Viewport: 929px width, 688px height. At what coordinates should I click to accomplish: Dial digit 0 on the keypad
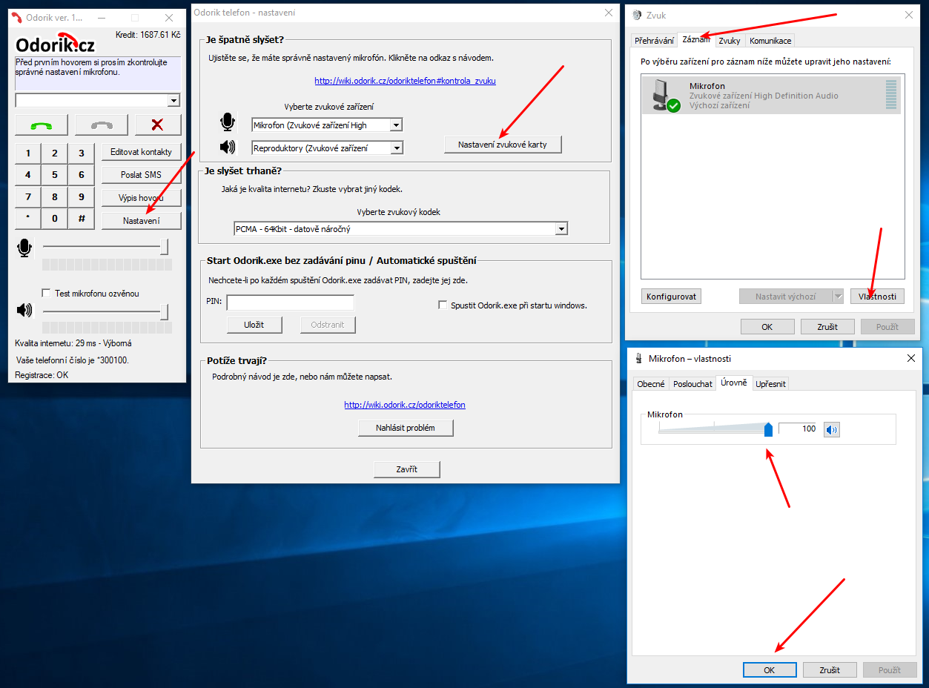coord(55,219)
